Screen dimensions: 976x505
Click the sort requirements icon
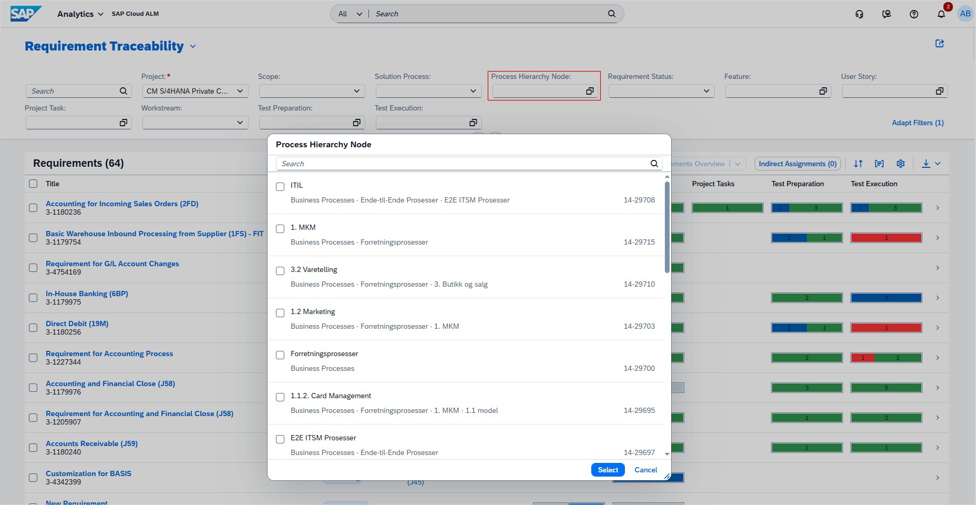pos(858,164)
